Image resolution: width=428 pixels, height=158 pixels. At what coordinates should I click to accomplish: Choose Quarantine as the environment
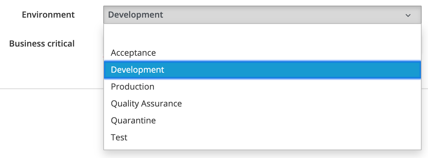[262, 121]
